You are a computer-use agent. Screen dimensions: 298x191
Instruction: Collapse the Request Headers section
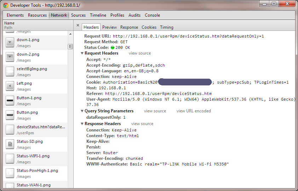click(82, 53)
